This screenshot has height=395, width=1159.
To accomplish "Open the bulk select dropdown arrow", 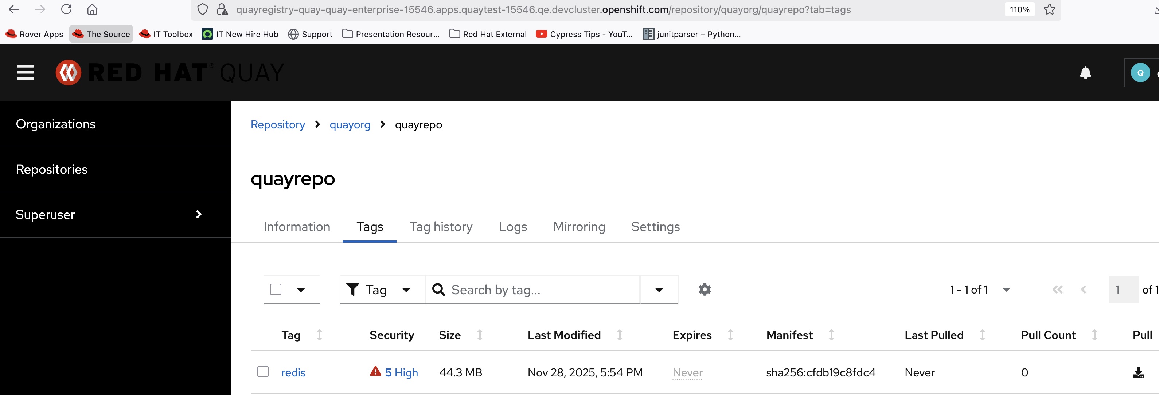I will coord(301,290).
